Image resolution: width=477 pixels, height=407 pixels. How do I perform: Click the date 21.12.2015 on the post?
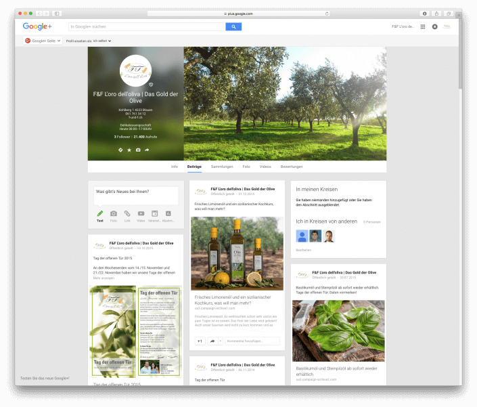pyautogui.click(x=246, y=194)
